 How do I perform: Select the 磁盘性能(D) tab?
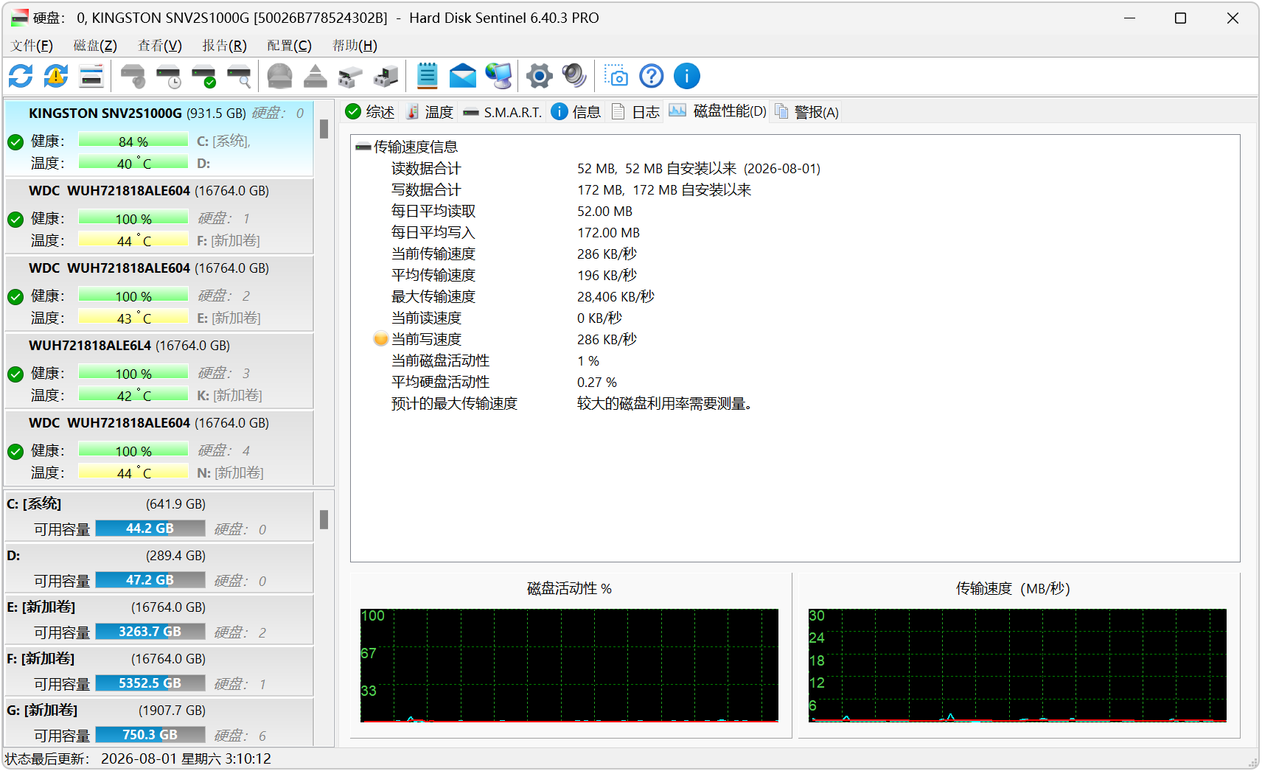coord(717,111)
